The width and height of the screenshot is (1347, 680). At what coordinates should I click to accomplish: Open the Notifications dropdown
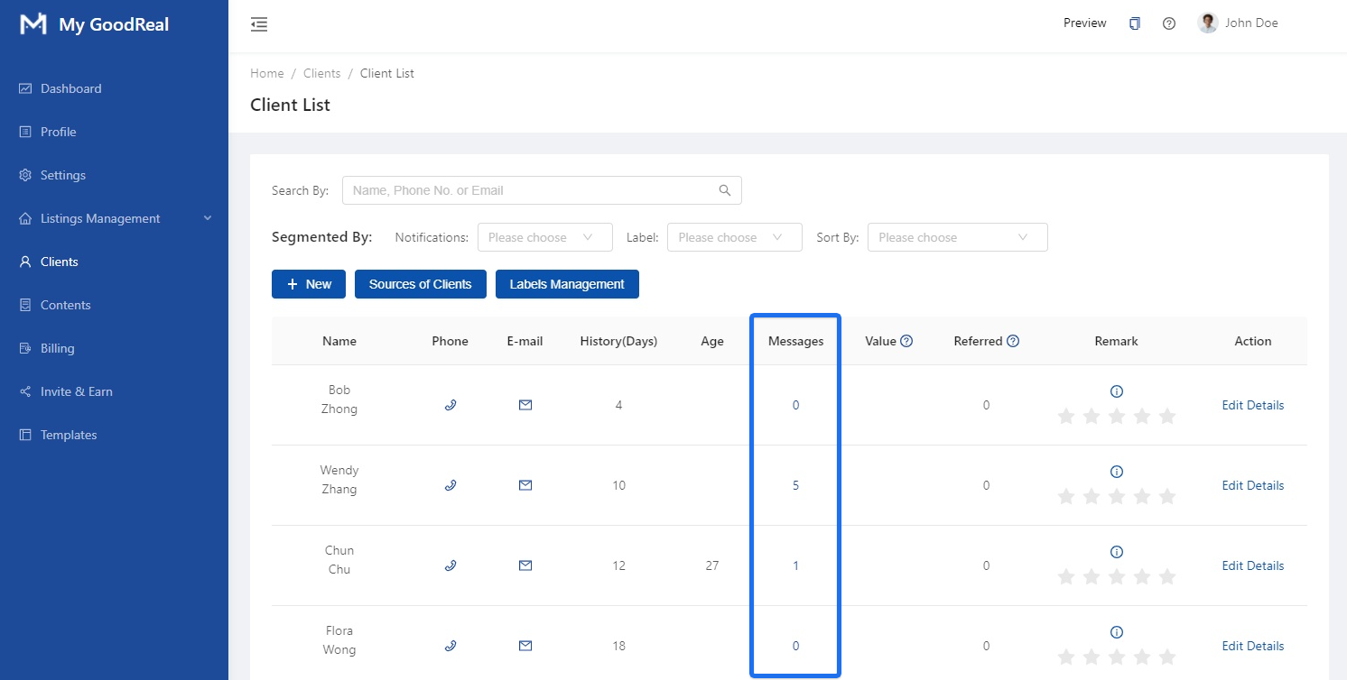coord(544,237)
